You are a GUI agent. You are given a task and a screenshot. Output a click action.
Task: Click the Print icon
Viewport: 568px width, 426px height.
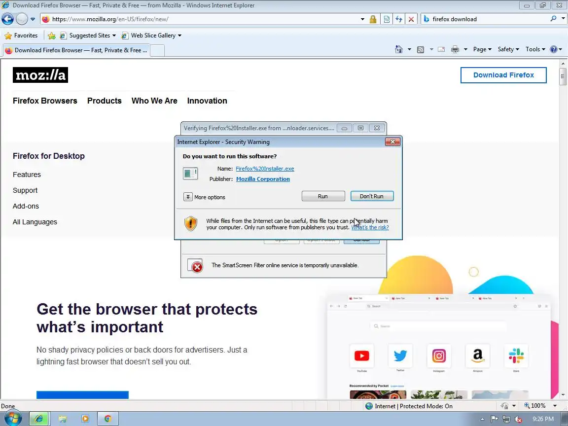click(x=455, y=49)
